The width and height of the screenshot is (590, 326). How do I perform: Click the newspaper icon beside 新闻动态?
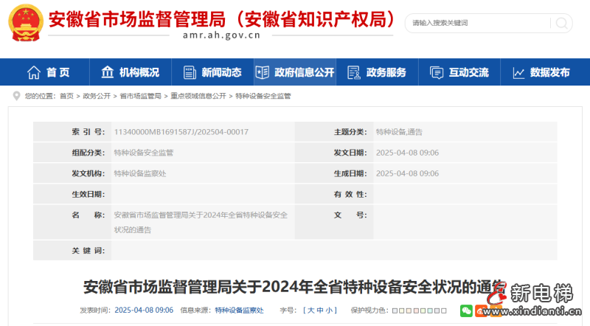pos(190,72)
